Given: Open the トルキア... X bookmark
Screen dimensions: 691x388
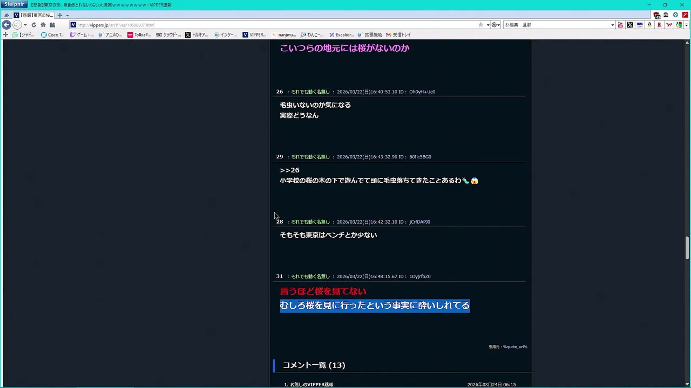Looking at the screenshot, I should tap(197, 34).
